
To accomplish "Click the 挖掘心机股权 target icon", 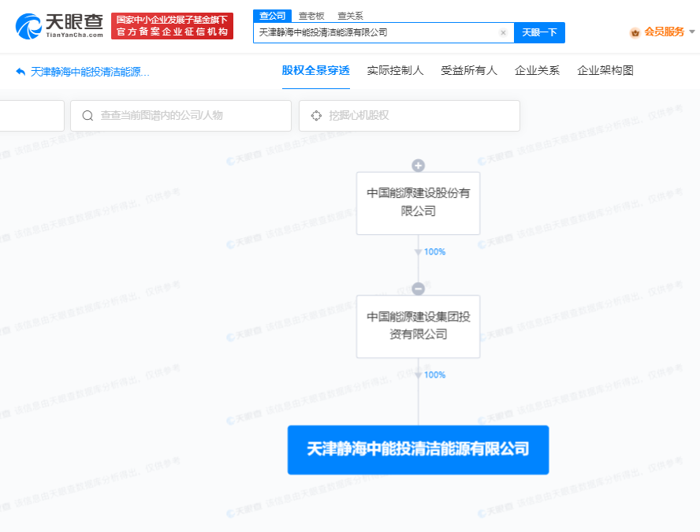I will tap(316, 116).
